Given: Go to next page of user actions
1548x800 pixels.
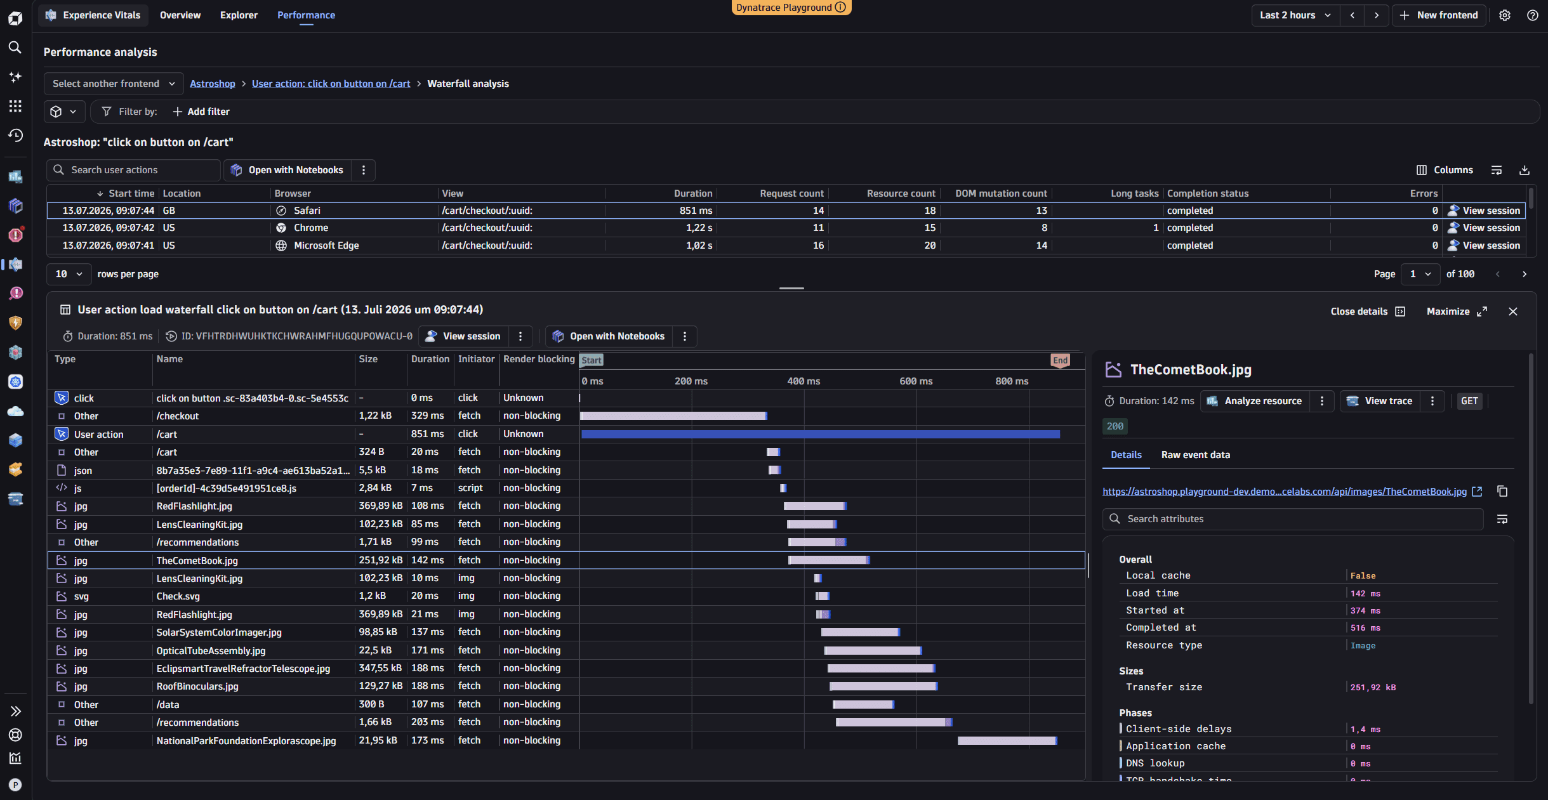Looking at the screenshot, I should coord(1525,274).
